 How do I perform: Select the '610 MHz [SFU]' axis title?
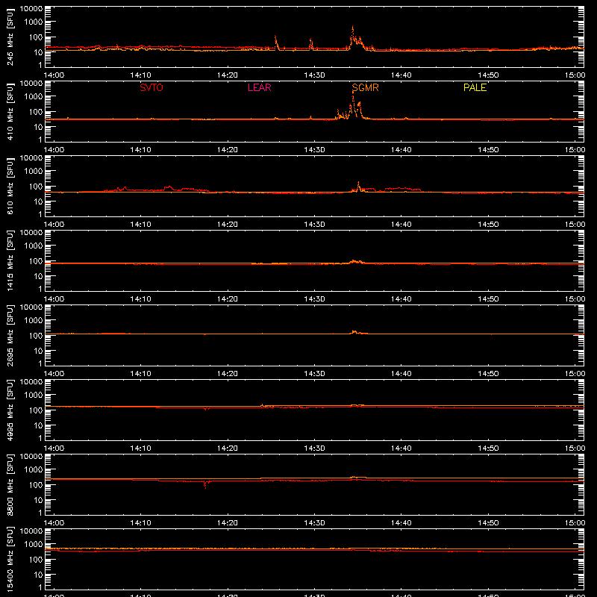pyautogui.click(x=10, y=186)
